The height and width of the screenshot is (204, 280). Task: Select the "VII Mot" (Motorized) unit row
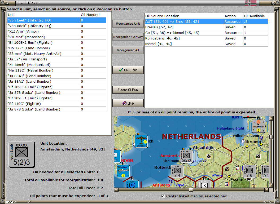57,37
